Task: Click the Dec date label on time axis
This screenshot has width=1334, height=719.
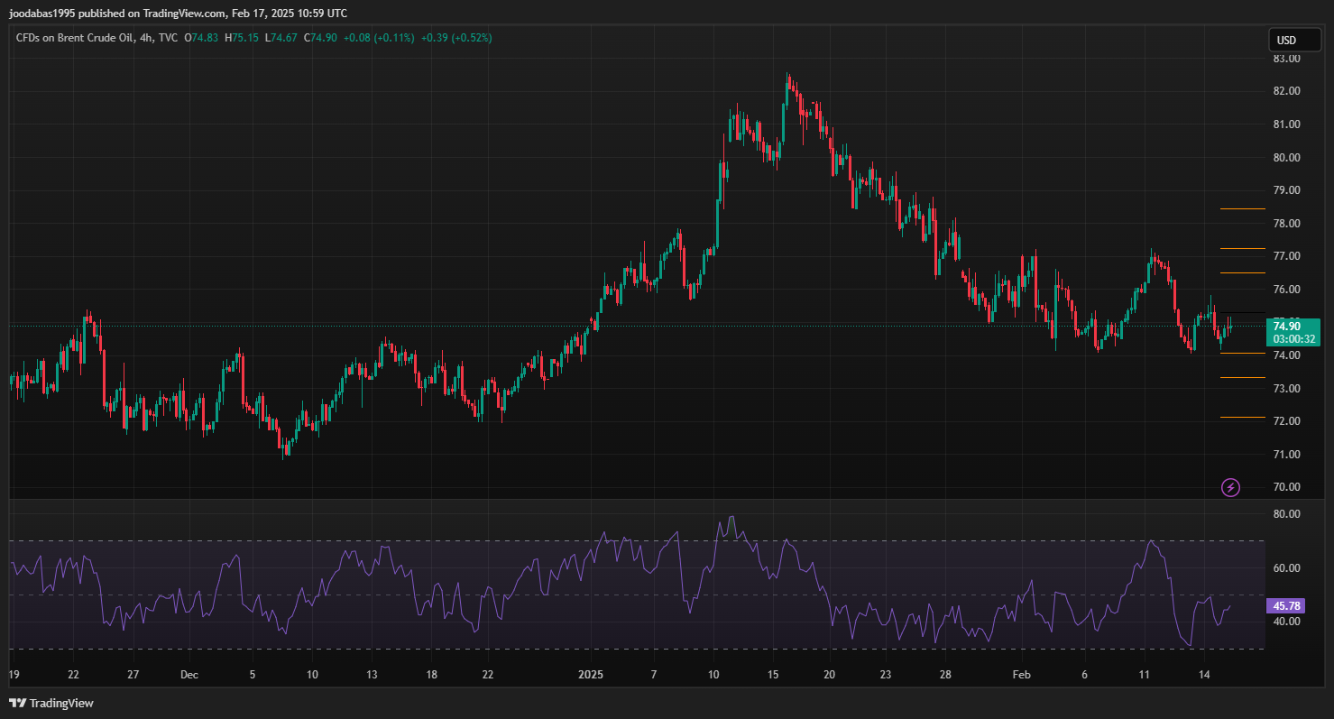Action: point(189,674)
